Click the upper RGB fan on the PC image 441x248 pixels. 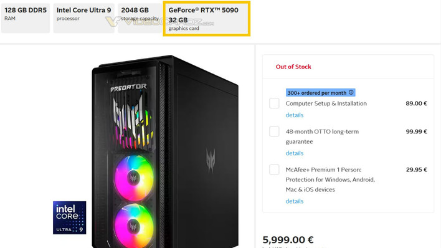133,178
